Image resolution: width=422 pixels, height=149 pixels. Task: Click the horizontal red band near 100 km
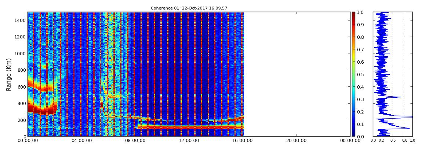(190, 127)
